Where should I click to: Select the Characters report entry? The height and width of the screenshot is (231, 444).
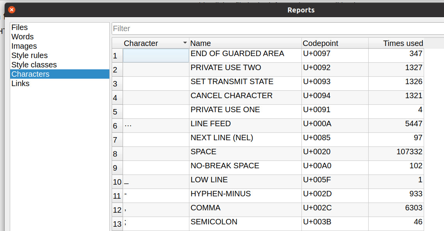[x=30, y=74]
